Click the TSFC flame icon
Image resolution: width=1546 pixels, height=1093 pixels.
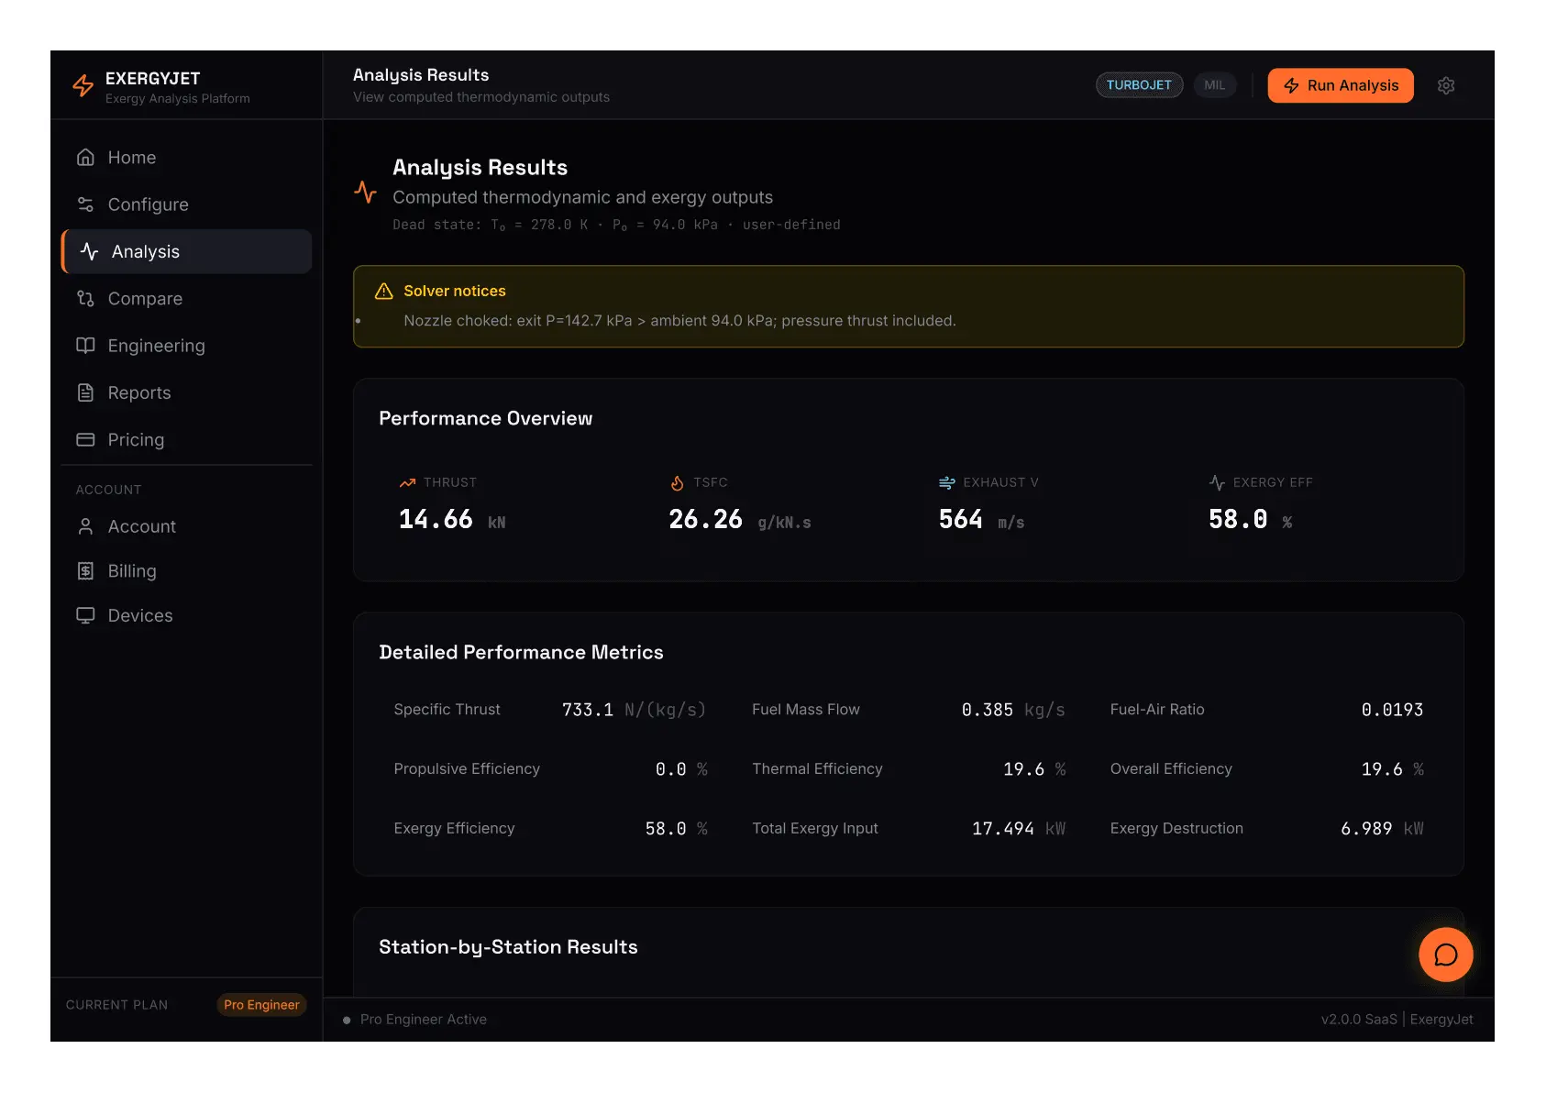677,482
